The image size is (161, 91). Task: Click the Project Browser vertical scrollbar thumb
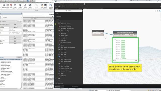click(22, 85)
